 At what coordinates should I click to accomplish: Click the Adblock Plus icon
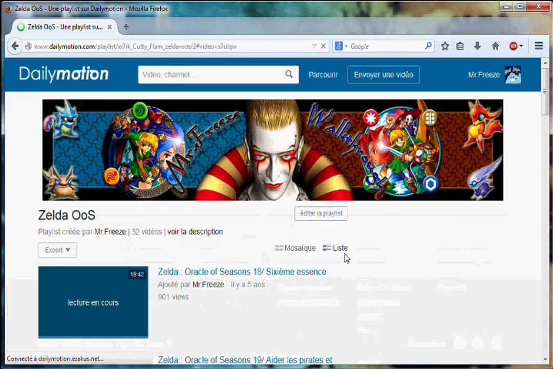[x=513, y=46]
